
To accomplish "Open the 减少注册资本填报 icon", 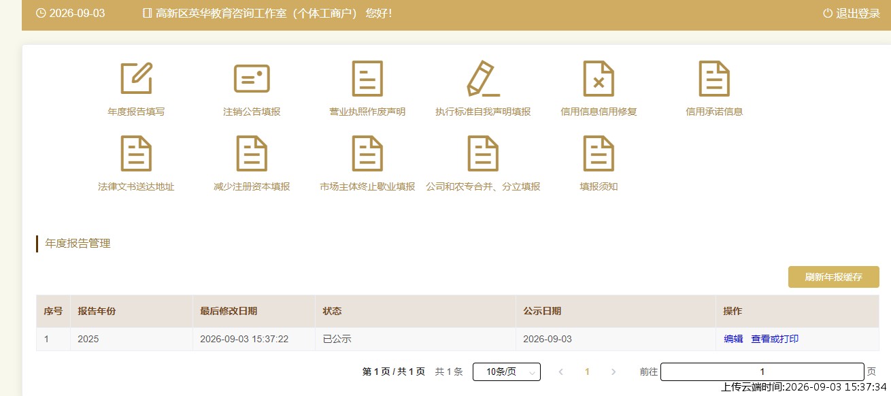I will tap(252, 153).
